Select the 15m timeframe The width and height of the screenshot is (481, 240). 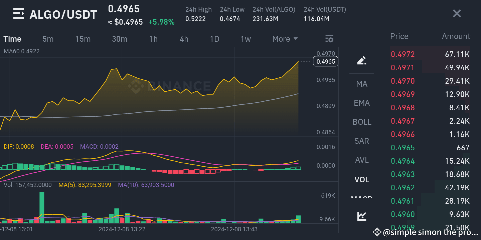click(x=83, y=39)
